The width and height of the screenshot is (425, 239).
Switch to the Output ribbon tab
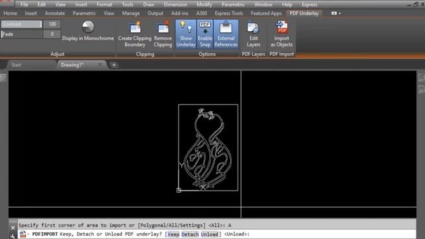155,13
